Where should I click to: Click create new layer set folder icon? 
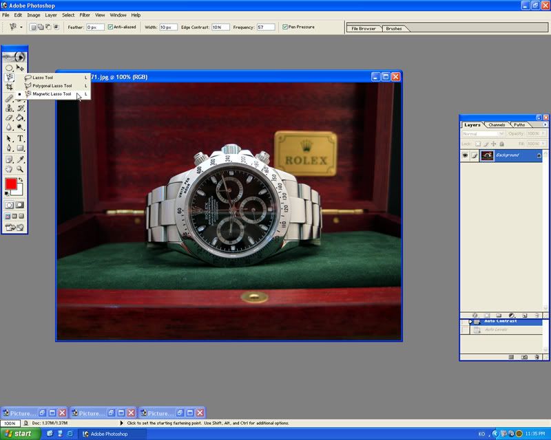coord(499,316)
